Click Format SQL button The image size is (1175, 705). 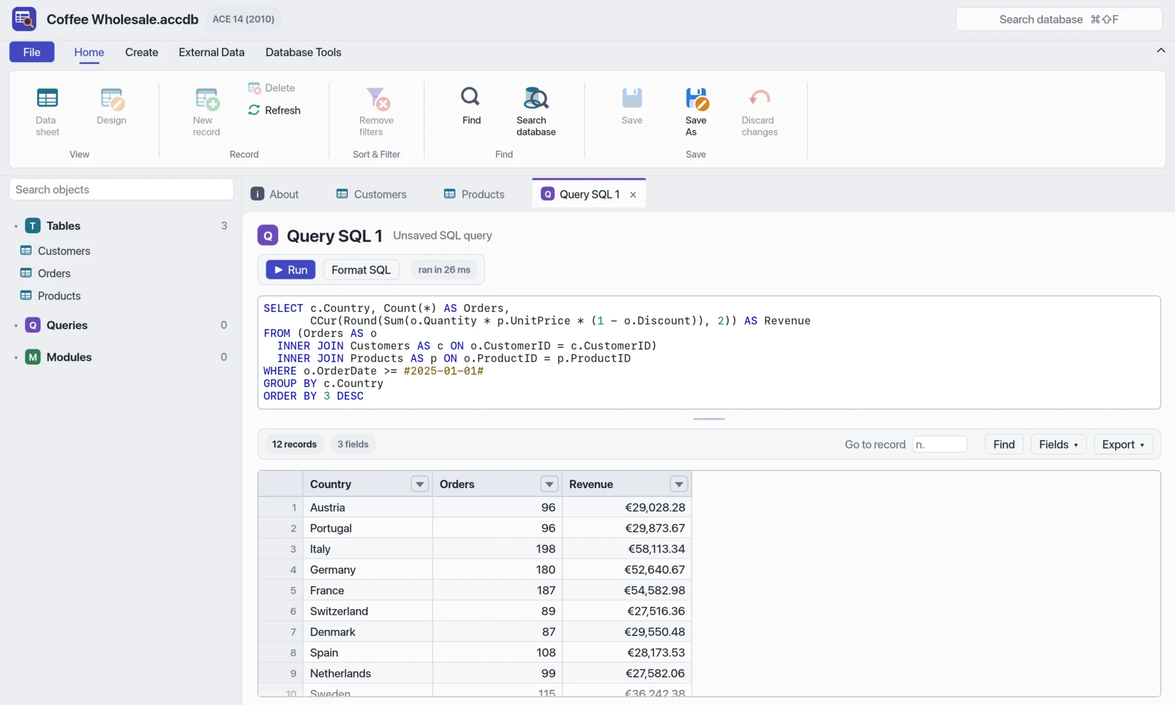pyautogui.click(x=361, y=270)
